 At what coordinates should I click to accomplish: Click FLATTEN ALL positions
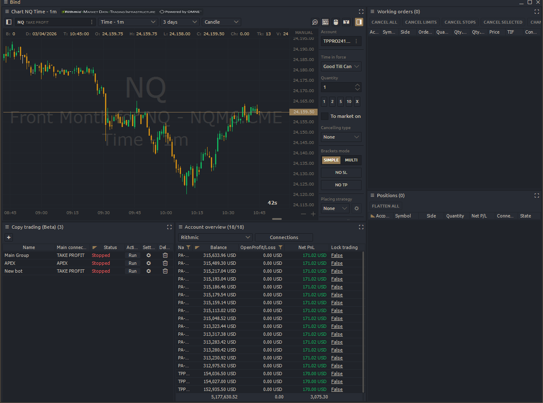(x=386, y=206)
